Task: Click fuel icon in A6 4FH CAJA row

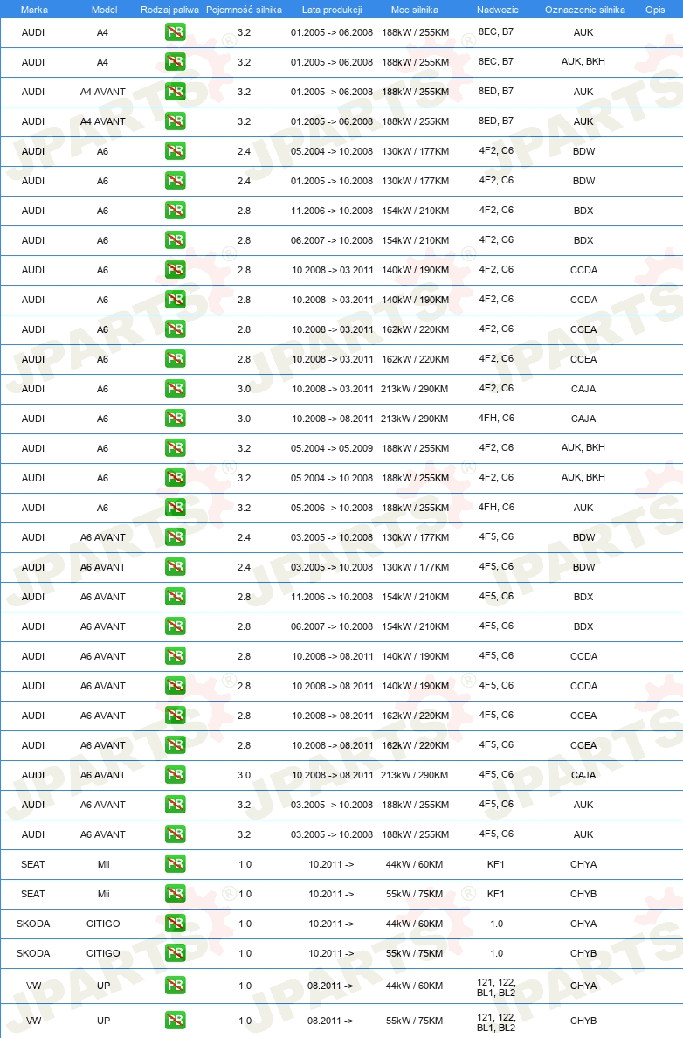Action: point(176,419)
